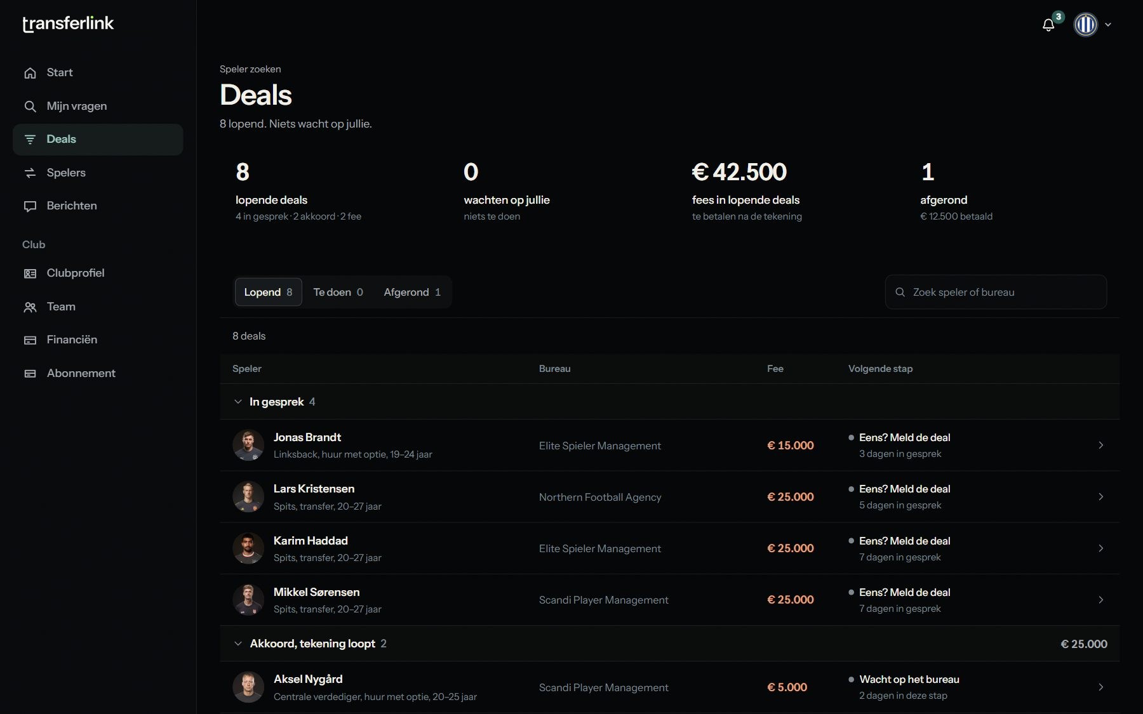Click the transferlink logo
The image size is (1143, 714).
tap(68, 23)
